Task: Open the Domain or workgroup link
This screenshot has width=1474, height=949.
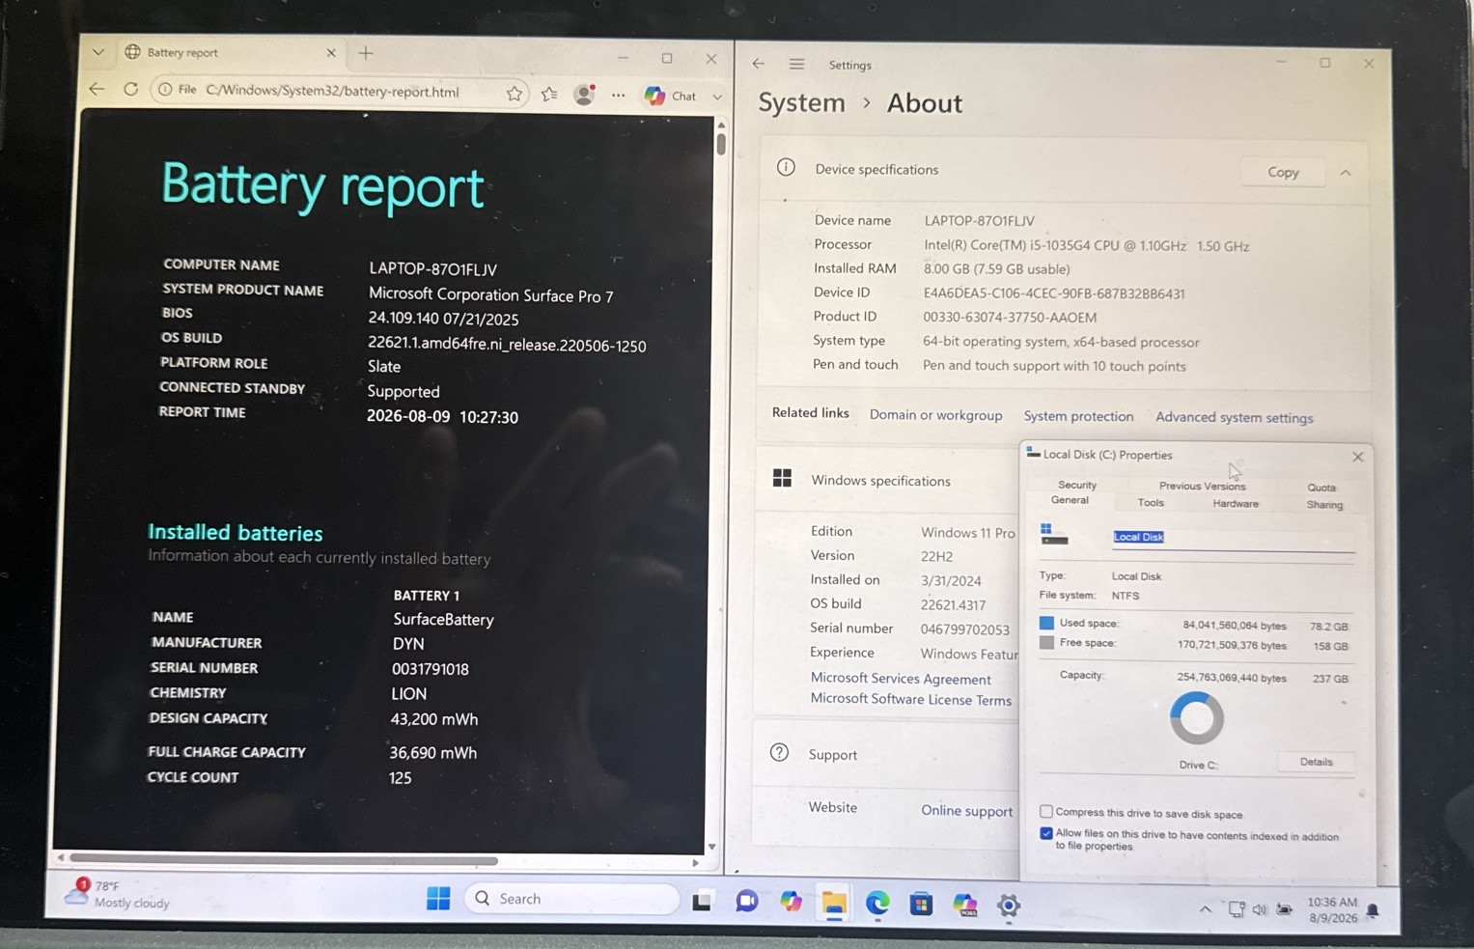Action: click(x=935, y=415)
